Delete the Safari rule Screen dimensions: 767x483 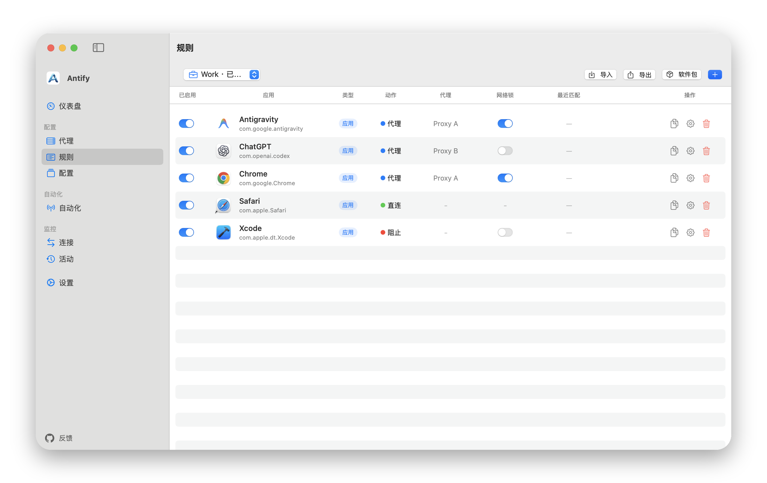(x=706, y=205)
